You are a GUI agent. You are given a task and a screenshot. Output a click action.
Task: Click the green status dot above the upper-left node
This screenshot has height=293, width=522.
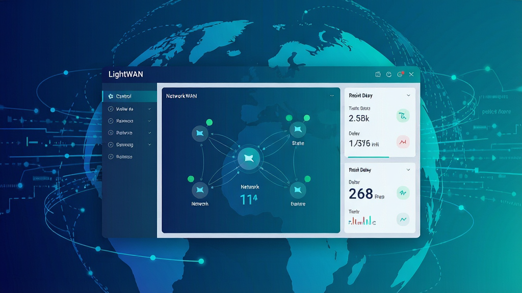coord(209,122)
